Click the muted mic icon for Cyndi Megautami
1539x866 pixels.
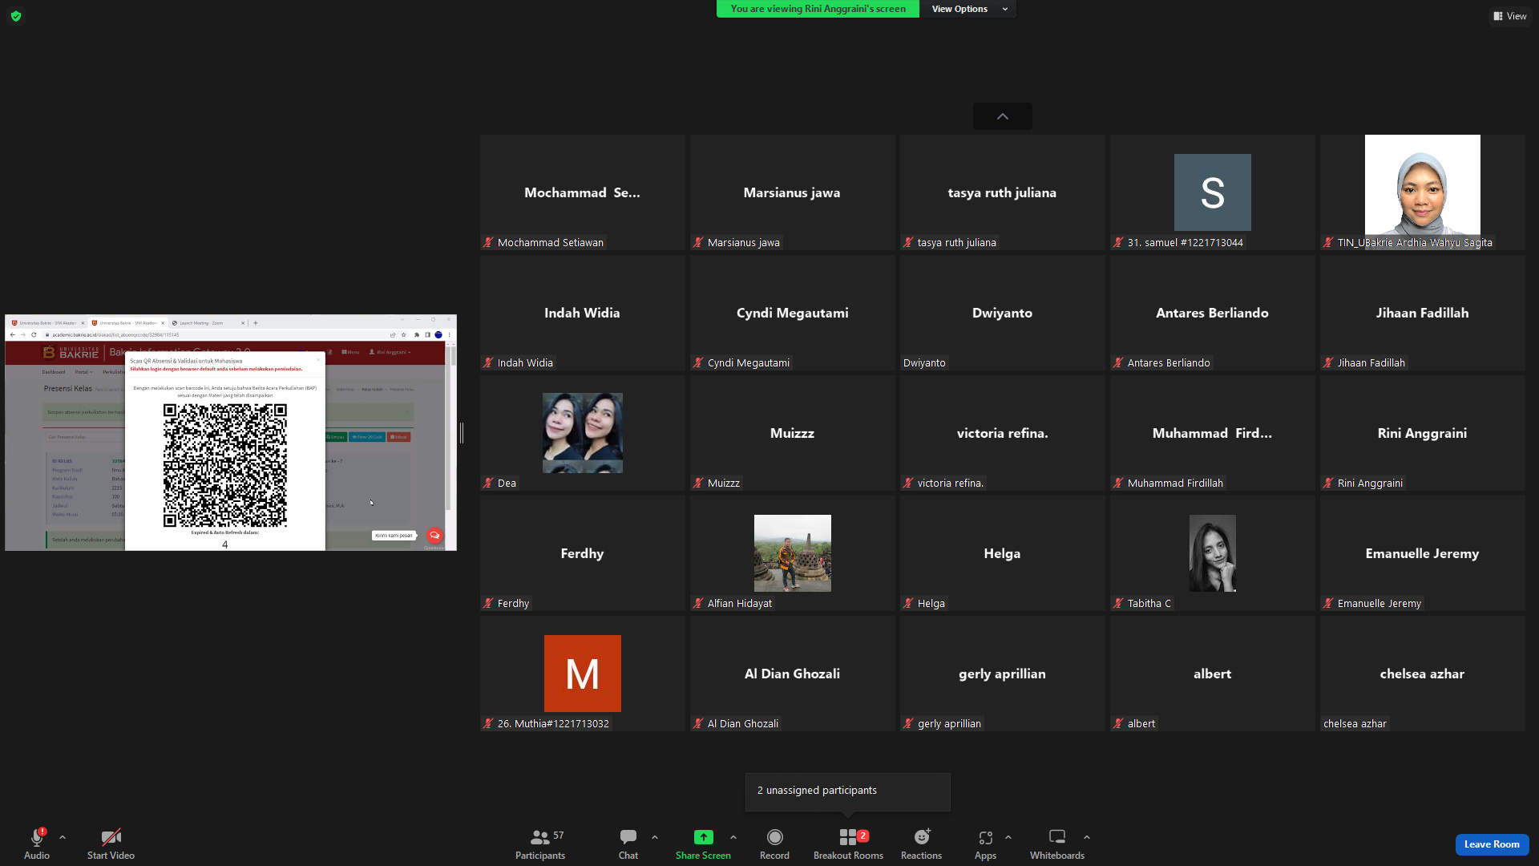698,362
